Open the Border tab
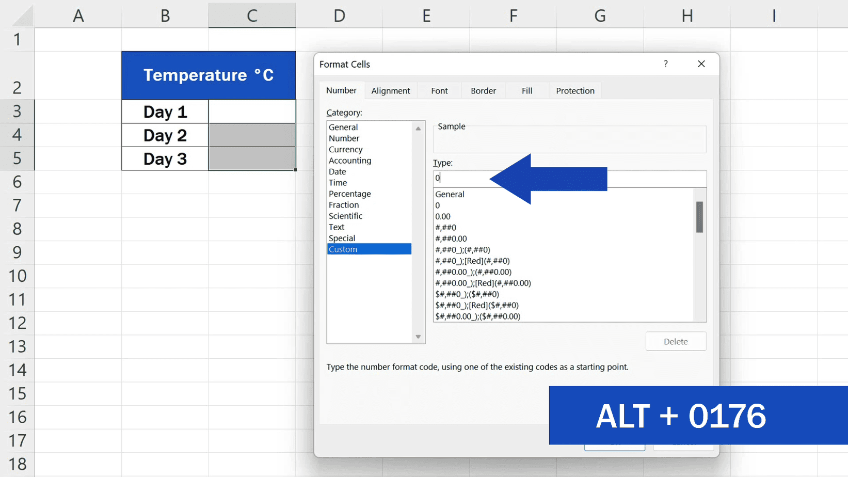This screenshot has width=848, height=477. pyautogui.click(x=483, y=90)
